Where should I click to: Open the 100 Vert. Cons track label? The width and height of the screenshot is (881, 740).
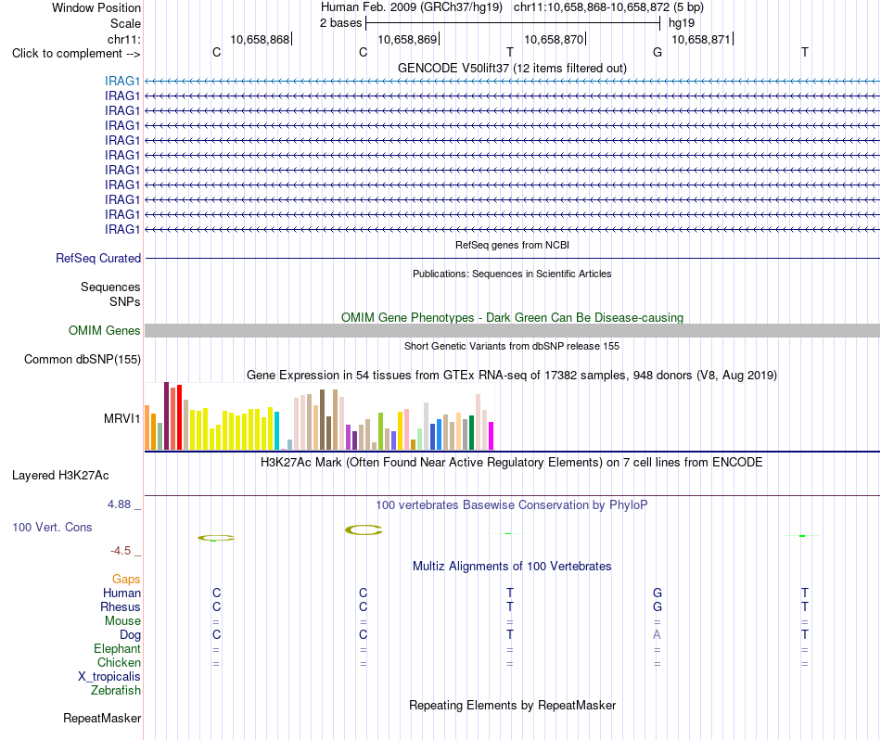pos(52,527)
